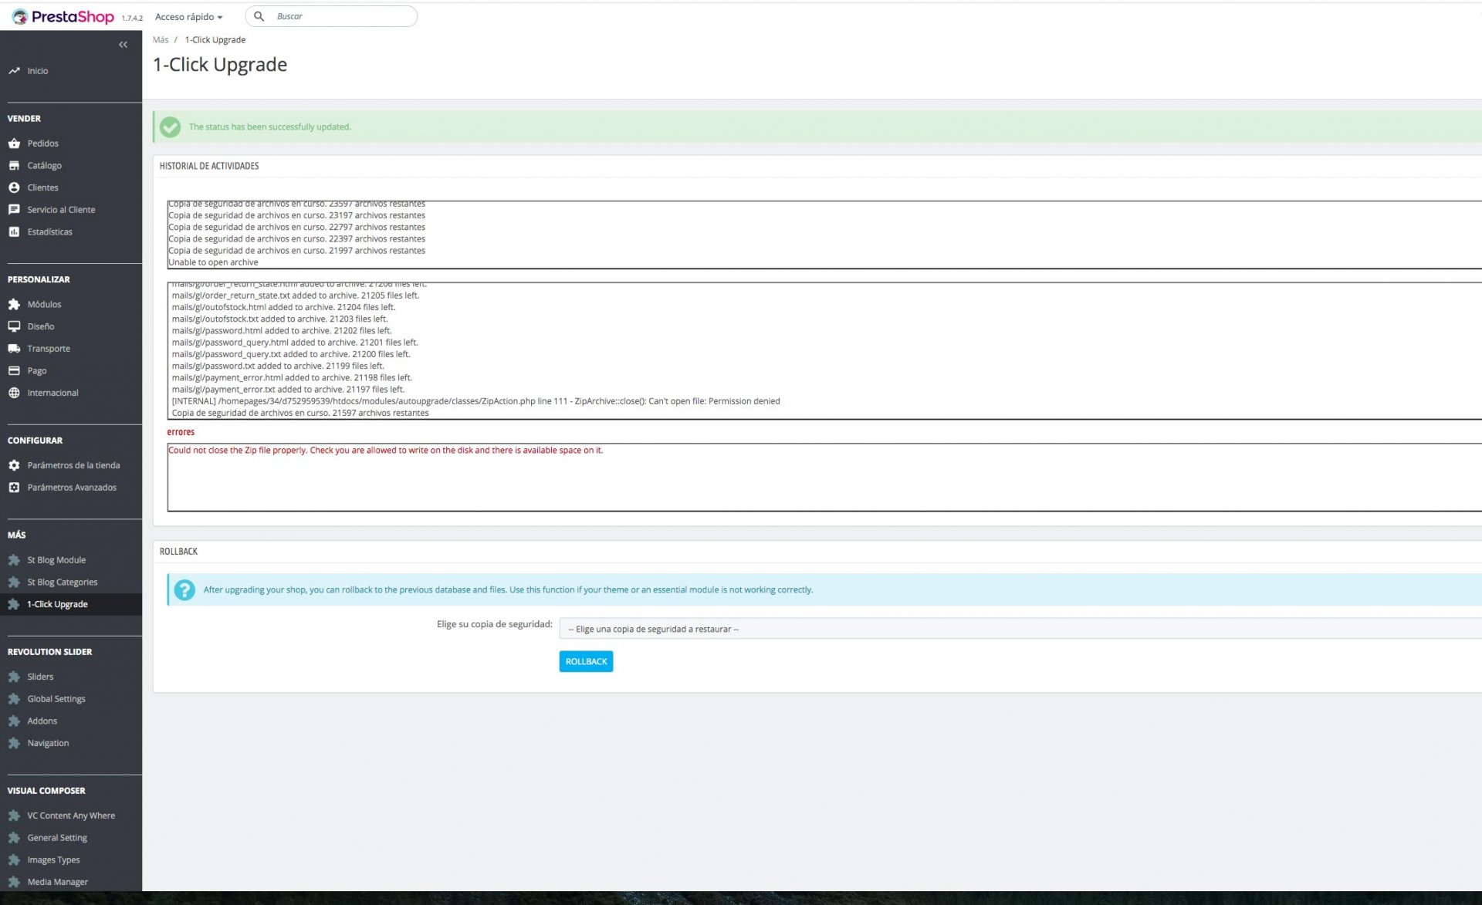1482x905 pixels.
Task: Click the PrestaShop logo
Action: tap(63, 16)
